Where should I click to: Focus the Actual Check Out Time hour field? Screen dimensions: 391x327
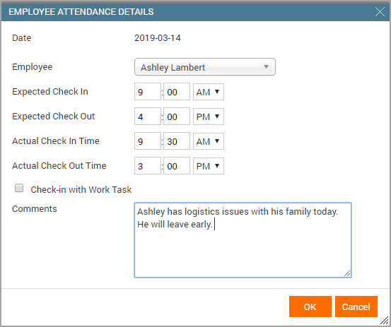coord(148,166)
